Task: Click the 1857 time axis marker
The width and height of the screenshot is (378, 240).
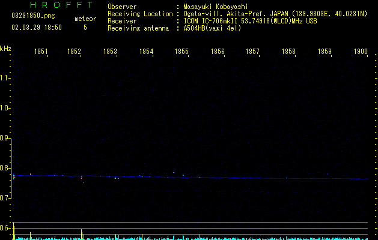Action: [x=252, y=52]
